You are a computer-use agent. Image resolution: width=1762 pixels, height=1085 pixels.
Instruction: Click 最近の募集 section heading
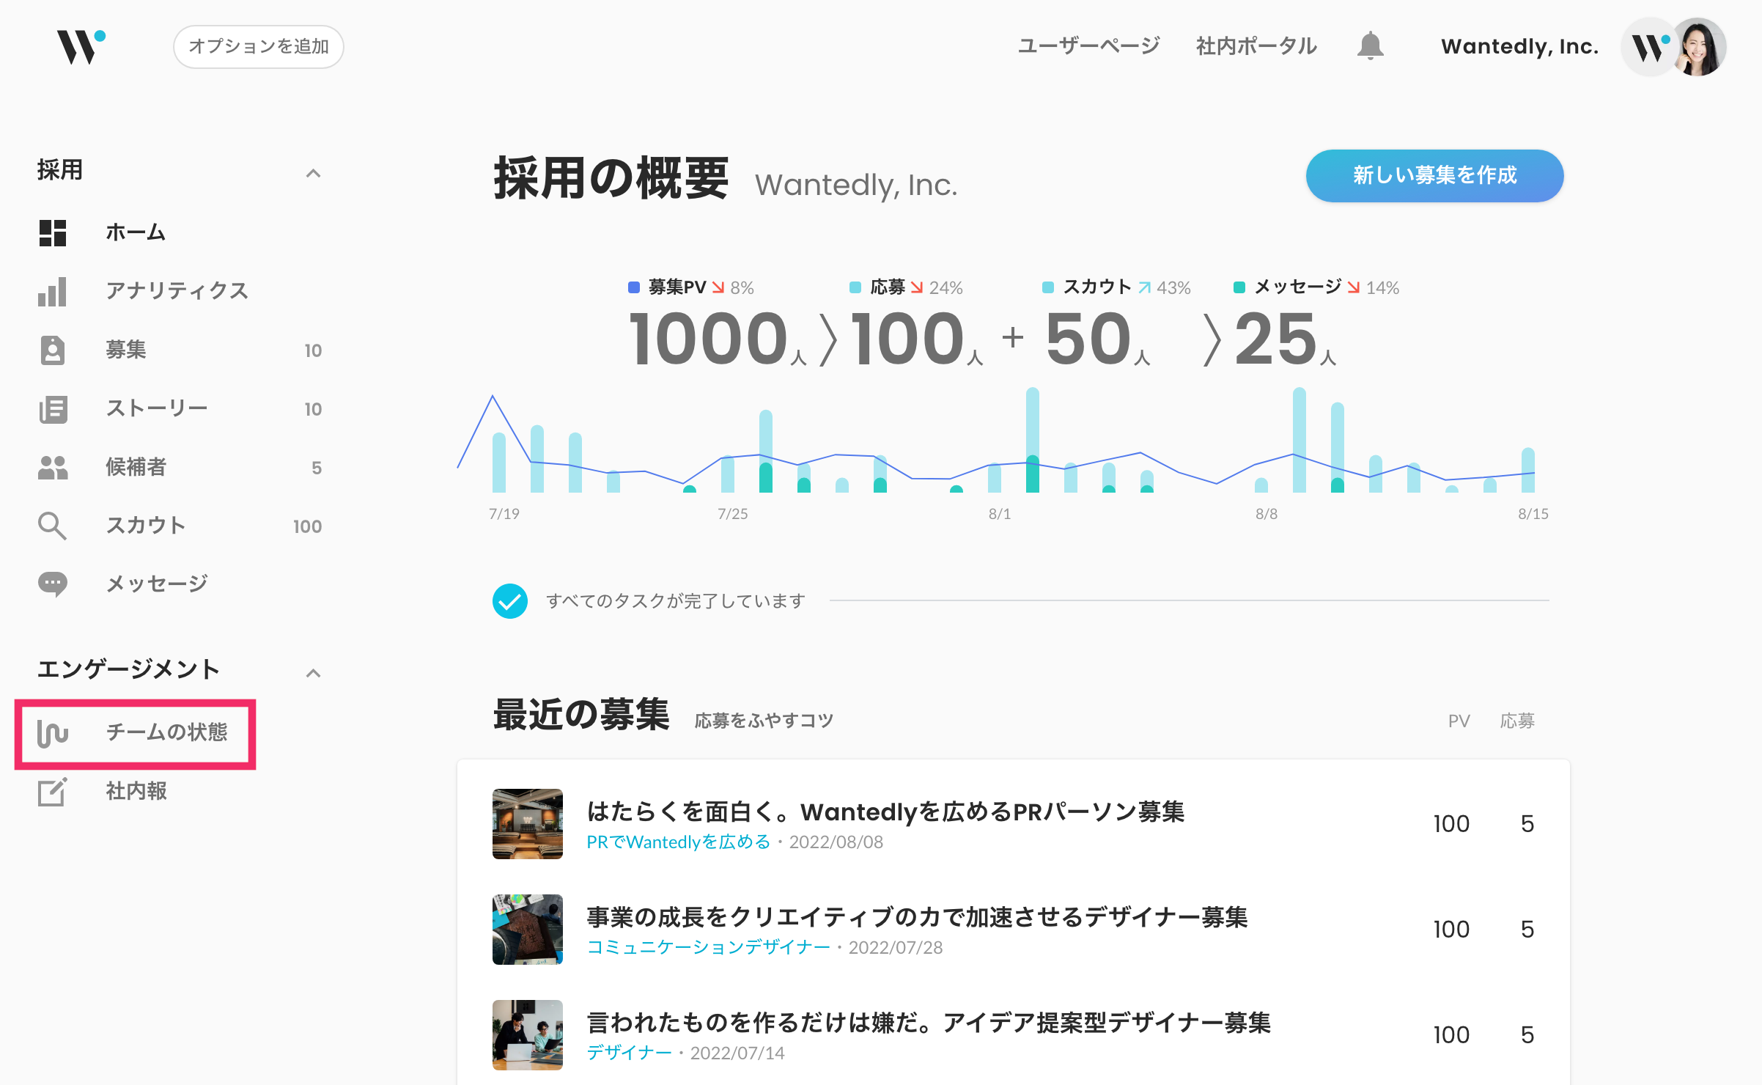pyautogui.click(x=581, y=715)
